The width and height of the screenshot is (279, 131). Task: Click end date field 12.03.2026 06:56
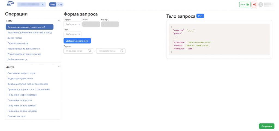click(x=111, y=51)
